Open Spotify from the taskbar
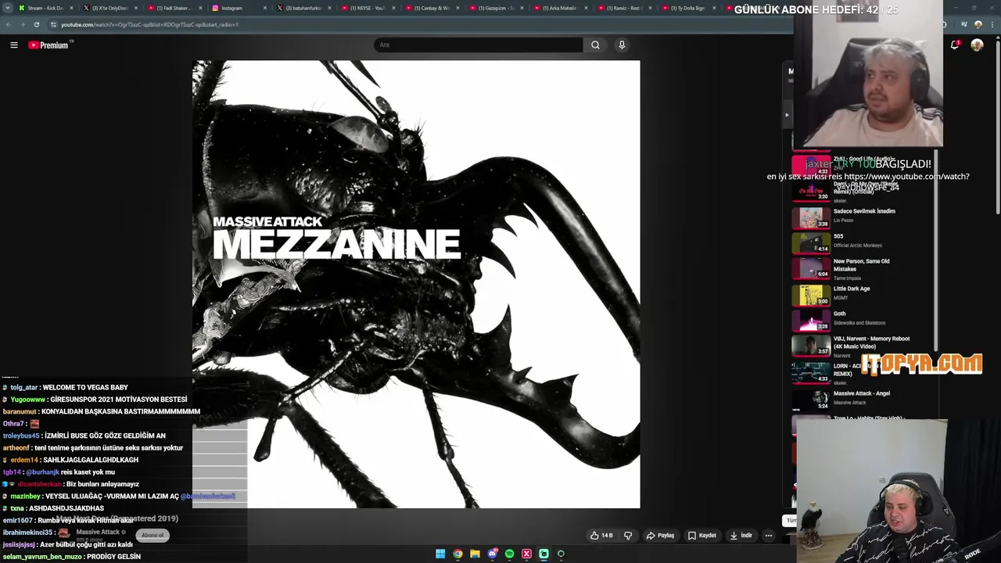 click(x=509, y=554)
